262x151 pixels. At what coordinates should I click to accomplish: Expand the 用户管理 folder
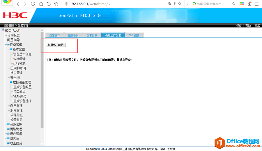coord(8,134)
